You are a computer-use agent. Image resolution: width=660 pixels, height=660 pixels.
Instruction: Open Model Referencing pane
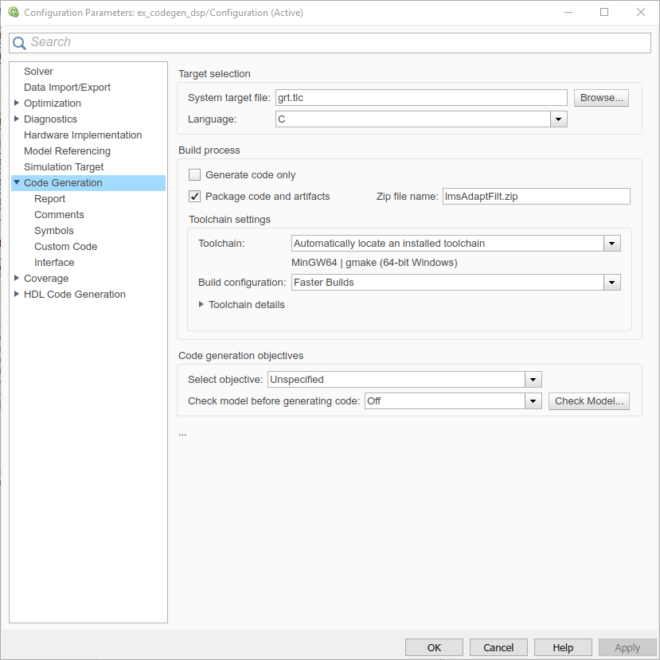pos(67,151)
